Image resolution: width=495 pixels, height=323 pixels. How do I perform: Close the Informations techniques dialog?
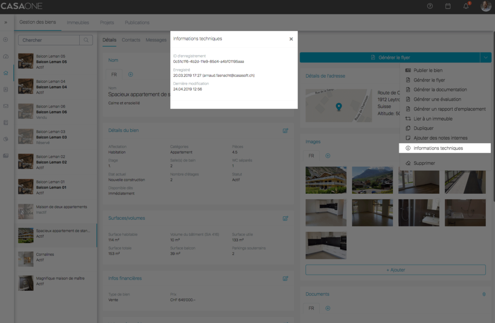tap(291, 39)
